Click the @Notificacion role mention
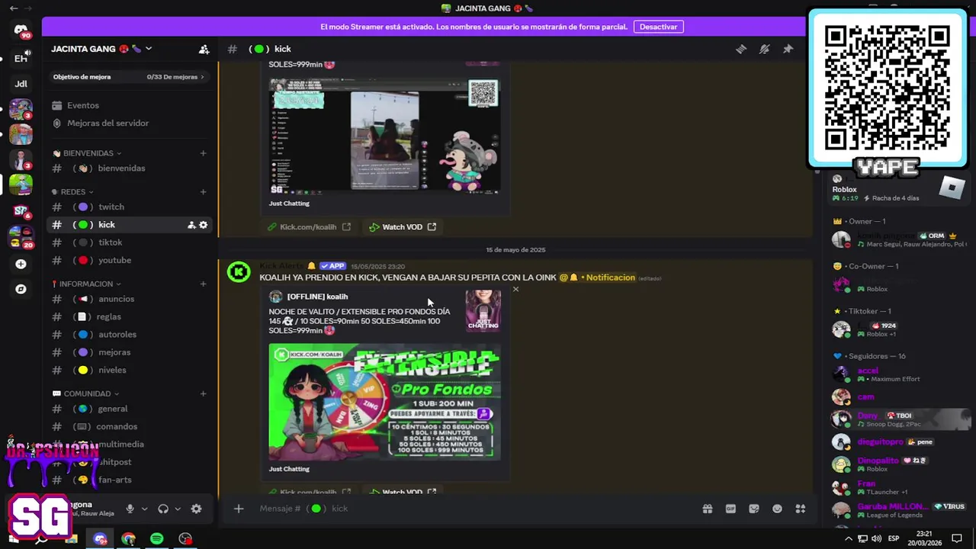The image size is (976, 549). [597, 278]
